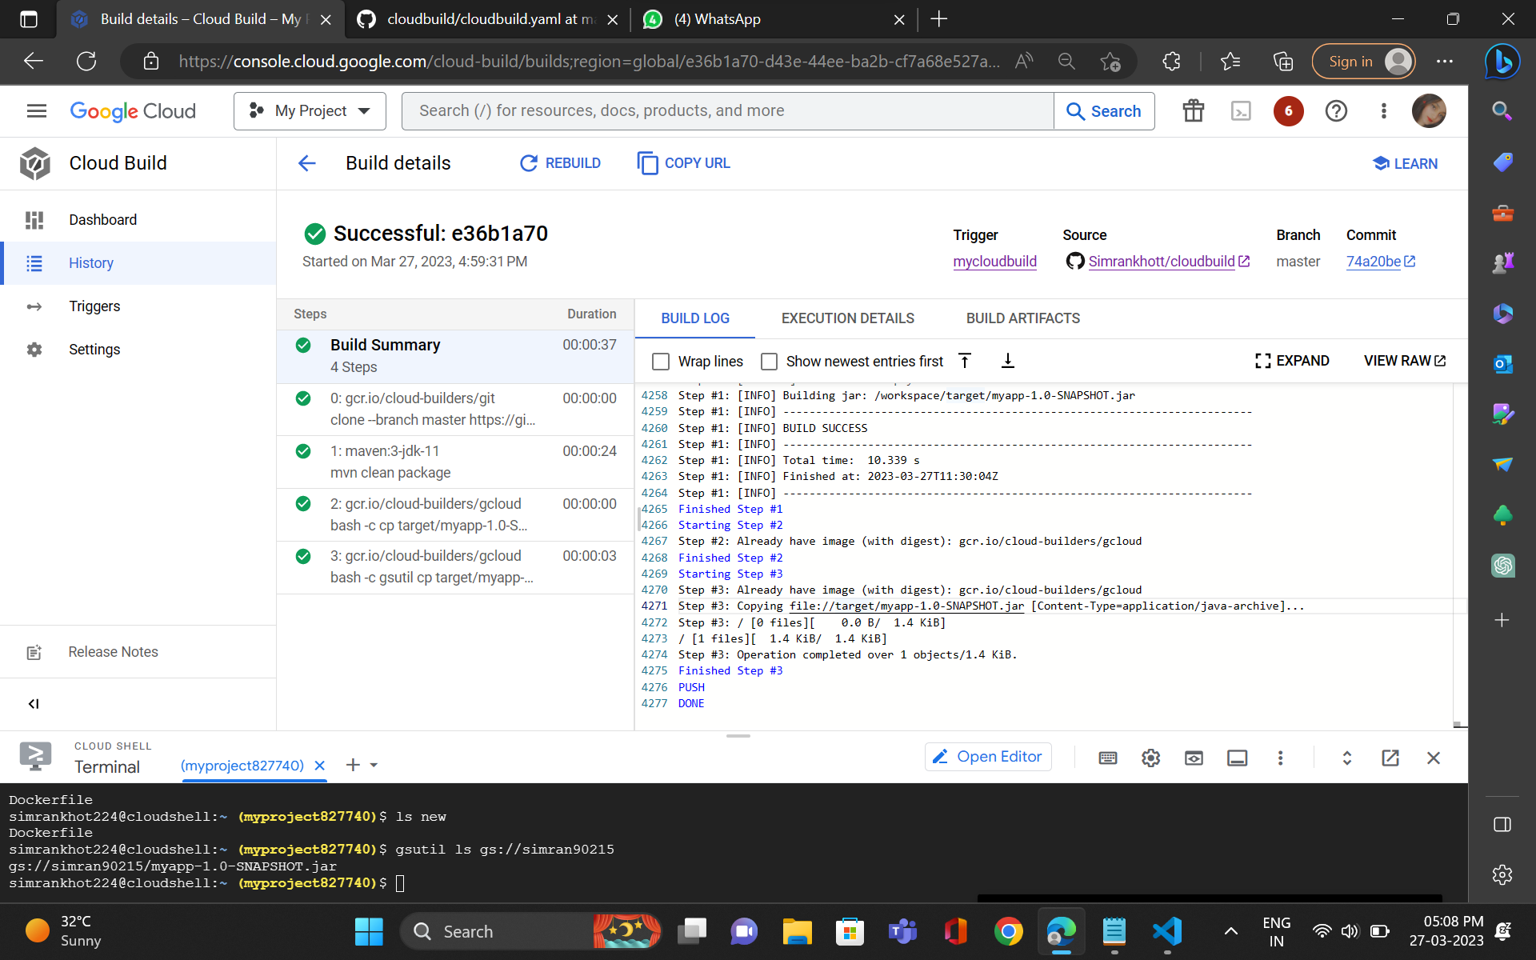
Task: Enable the Wrap lines checkbox
Action: 660,362
